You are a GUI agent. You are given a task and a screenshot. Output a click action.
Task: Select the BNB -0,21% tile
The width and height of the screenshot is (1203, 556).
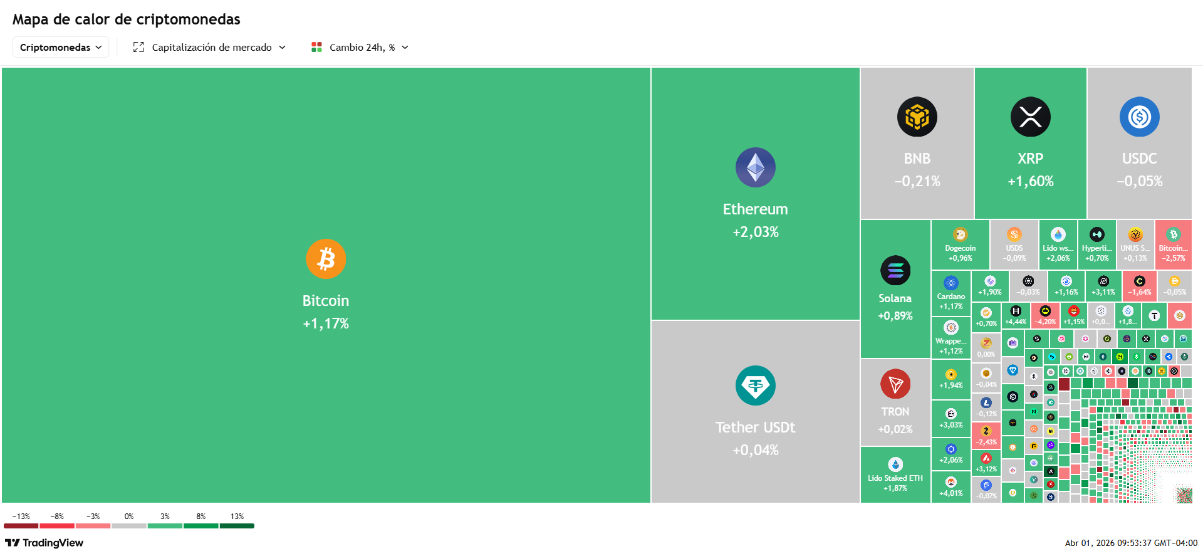pos(917,143)
